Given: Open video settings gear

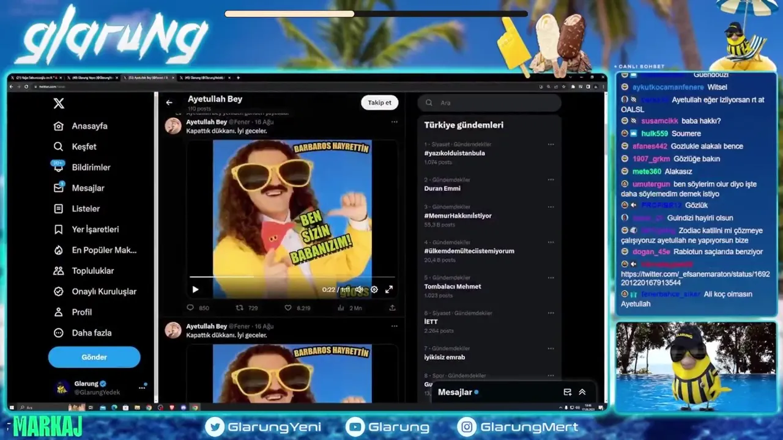Looking at the screenshot, I should tap(374, 290).
